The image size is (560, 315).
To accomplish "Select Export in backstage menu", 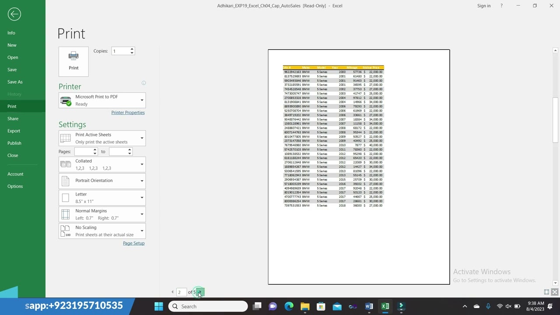I will pyautogui.click(x=23, y=131).
